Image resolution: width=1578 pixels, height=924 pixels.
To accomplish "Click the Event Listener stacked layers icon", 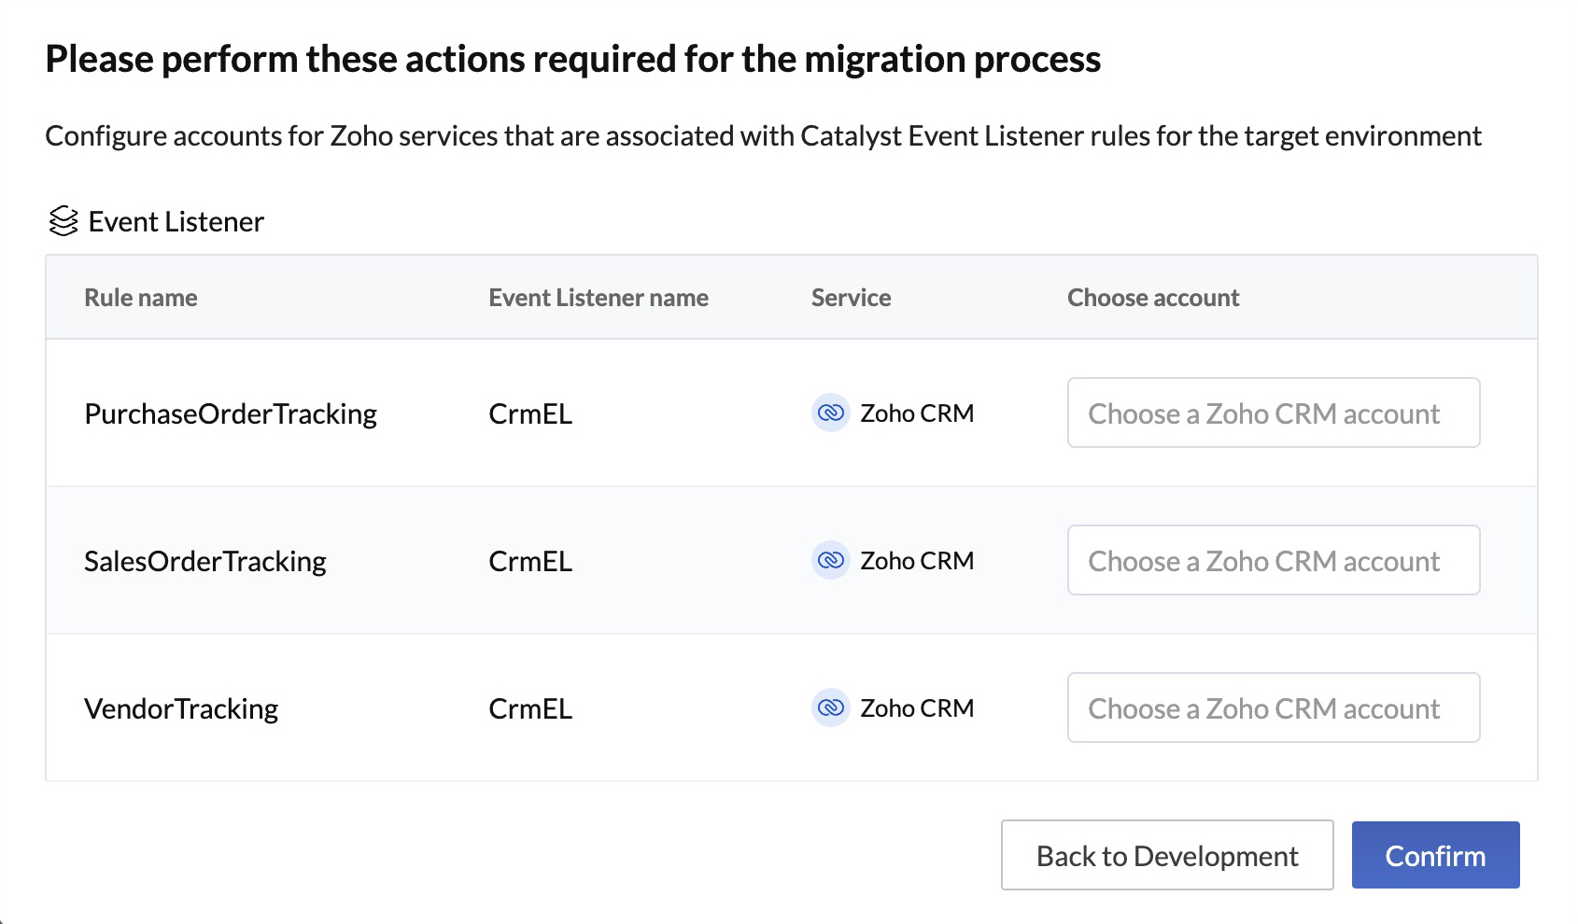I will (63, 221).
